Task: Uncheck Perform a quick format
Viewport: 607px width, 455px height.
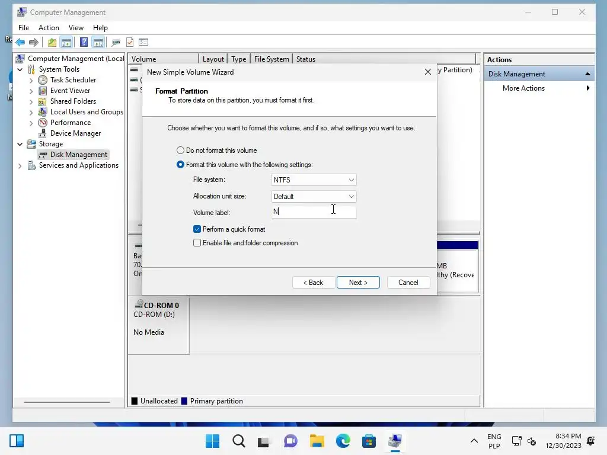Action: coord(197,229)
